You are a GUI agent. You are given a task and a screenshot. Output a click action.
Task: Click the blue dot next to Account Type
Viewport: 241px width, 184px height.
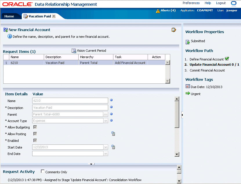click(x=111, y=120)
